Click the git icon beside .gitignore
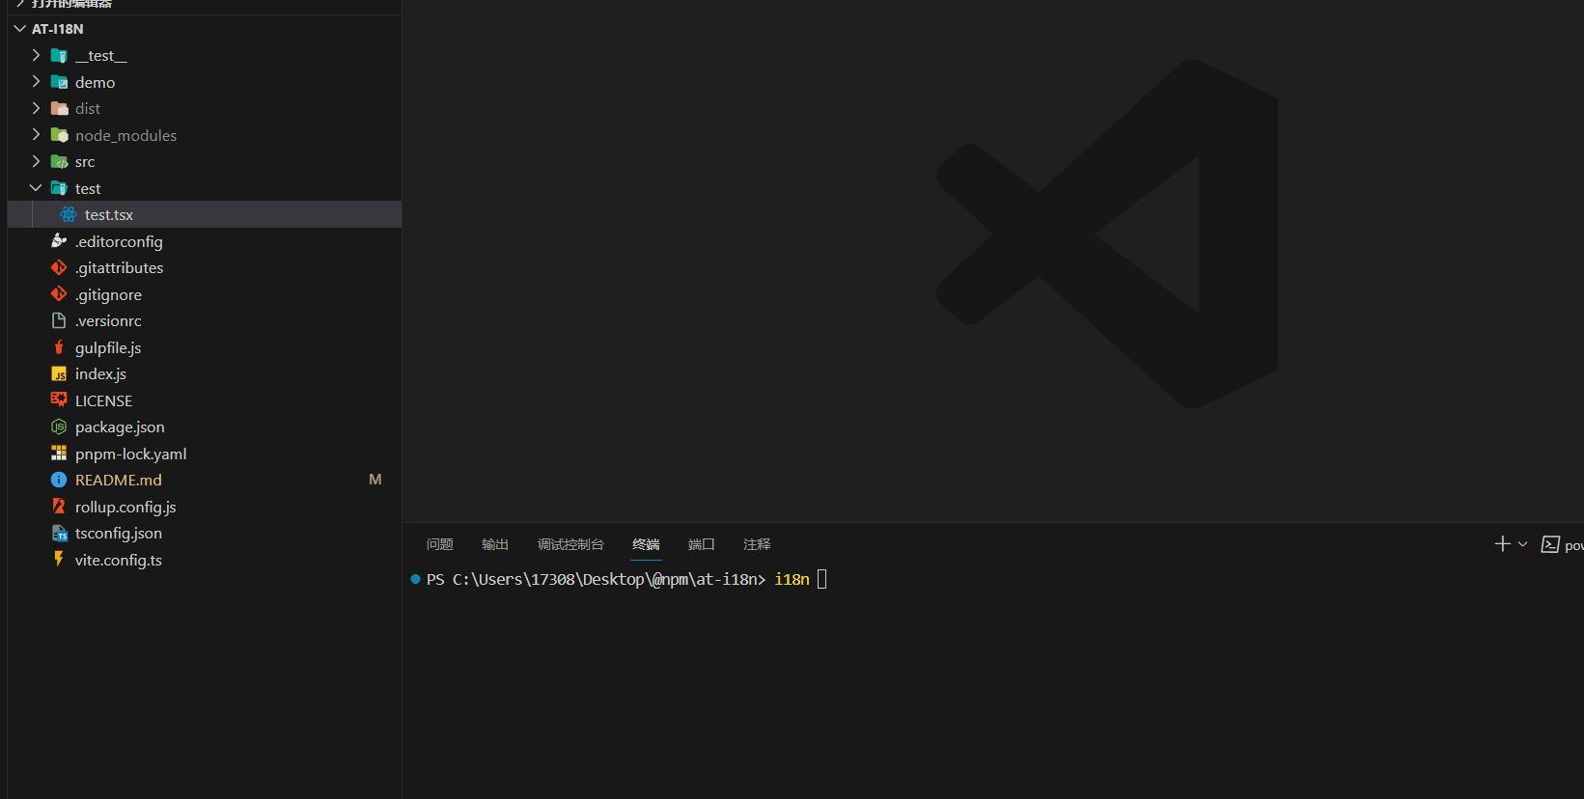 click(x=59, y=294)
